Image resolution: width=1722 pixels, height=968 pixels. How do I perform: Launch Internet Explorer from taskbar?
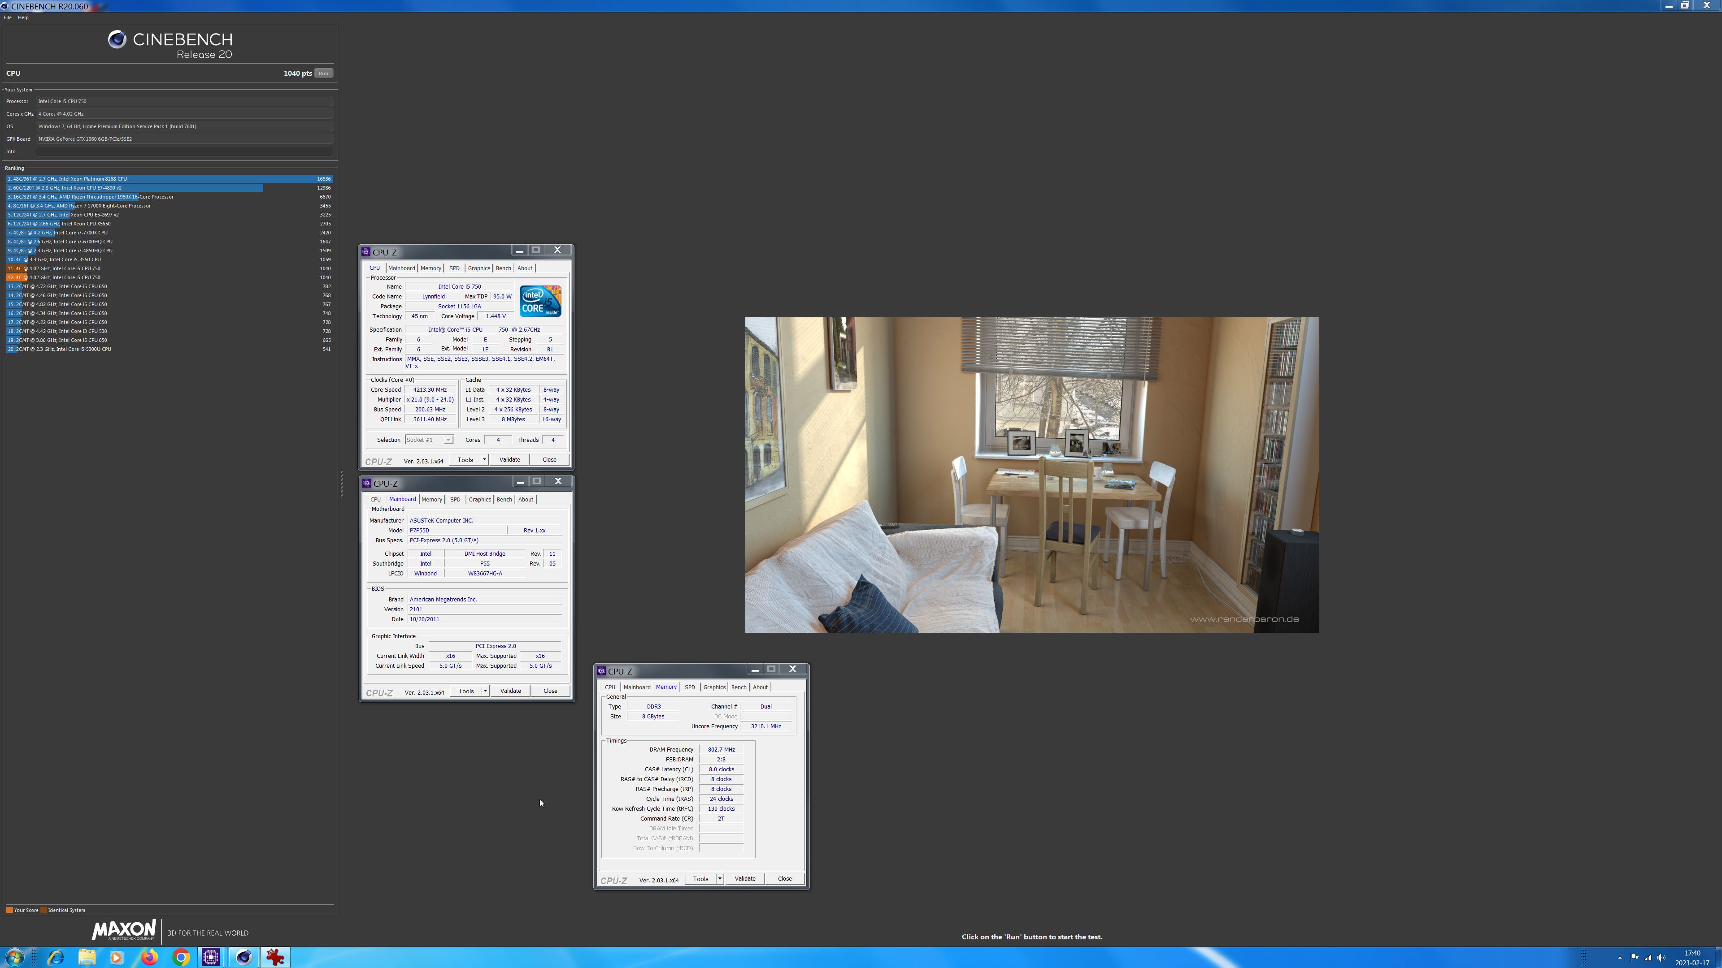tap(56, 957)
